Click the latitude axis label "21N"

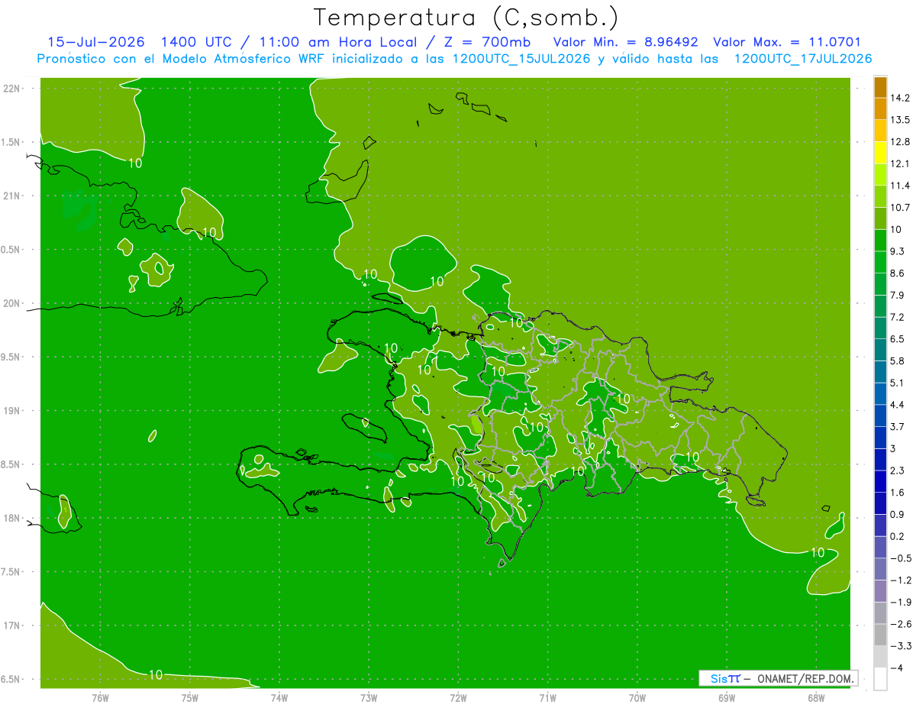tap(11, 196)
